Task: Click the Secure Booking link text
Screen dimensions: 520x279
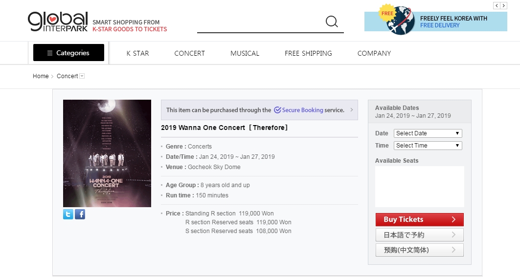Action: tap(302, 110)
